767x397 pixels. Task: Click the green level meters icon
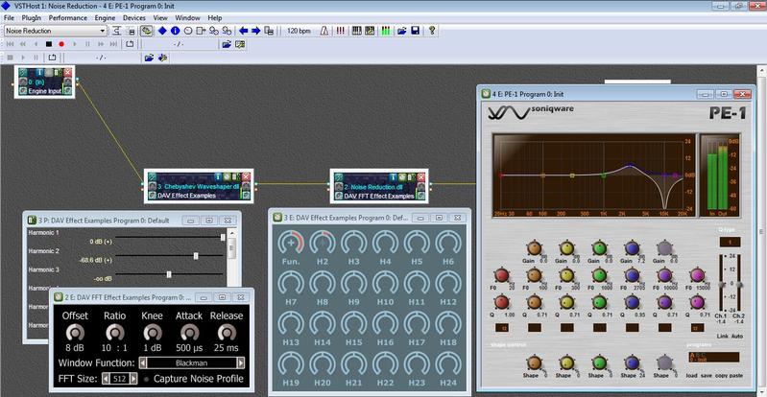click(386, 31)
